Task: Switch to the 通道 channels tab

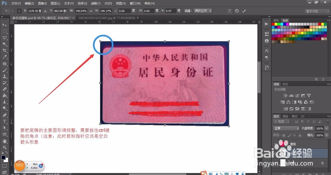Action: [x=285, y=116]
